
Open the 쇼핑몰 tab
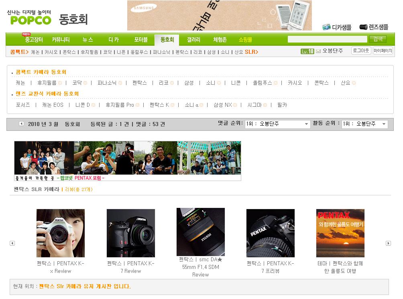tap(245, 40)
